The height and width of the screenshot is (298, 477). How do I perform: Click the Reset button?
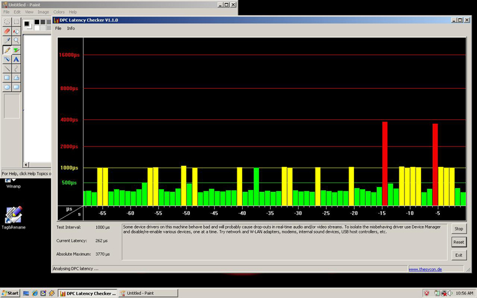[459, 242]
